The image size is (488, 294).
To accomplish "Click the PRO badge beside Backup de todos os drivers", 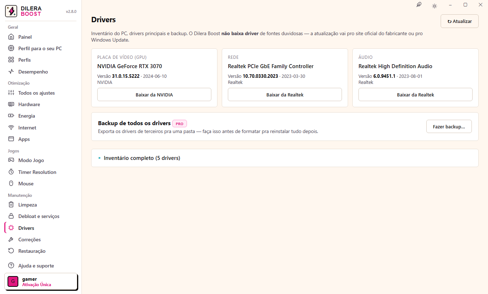I will [x=179, y=124].
